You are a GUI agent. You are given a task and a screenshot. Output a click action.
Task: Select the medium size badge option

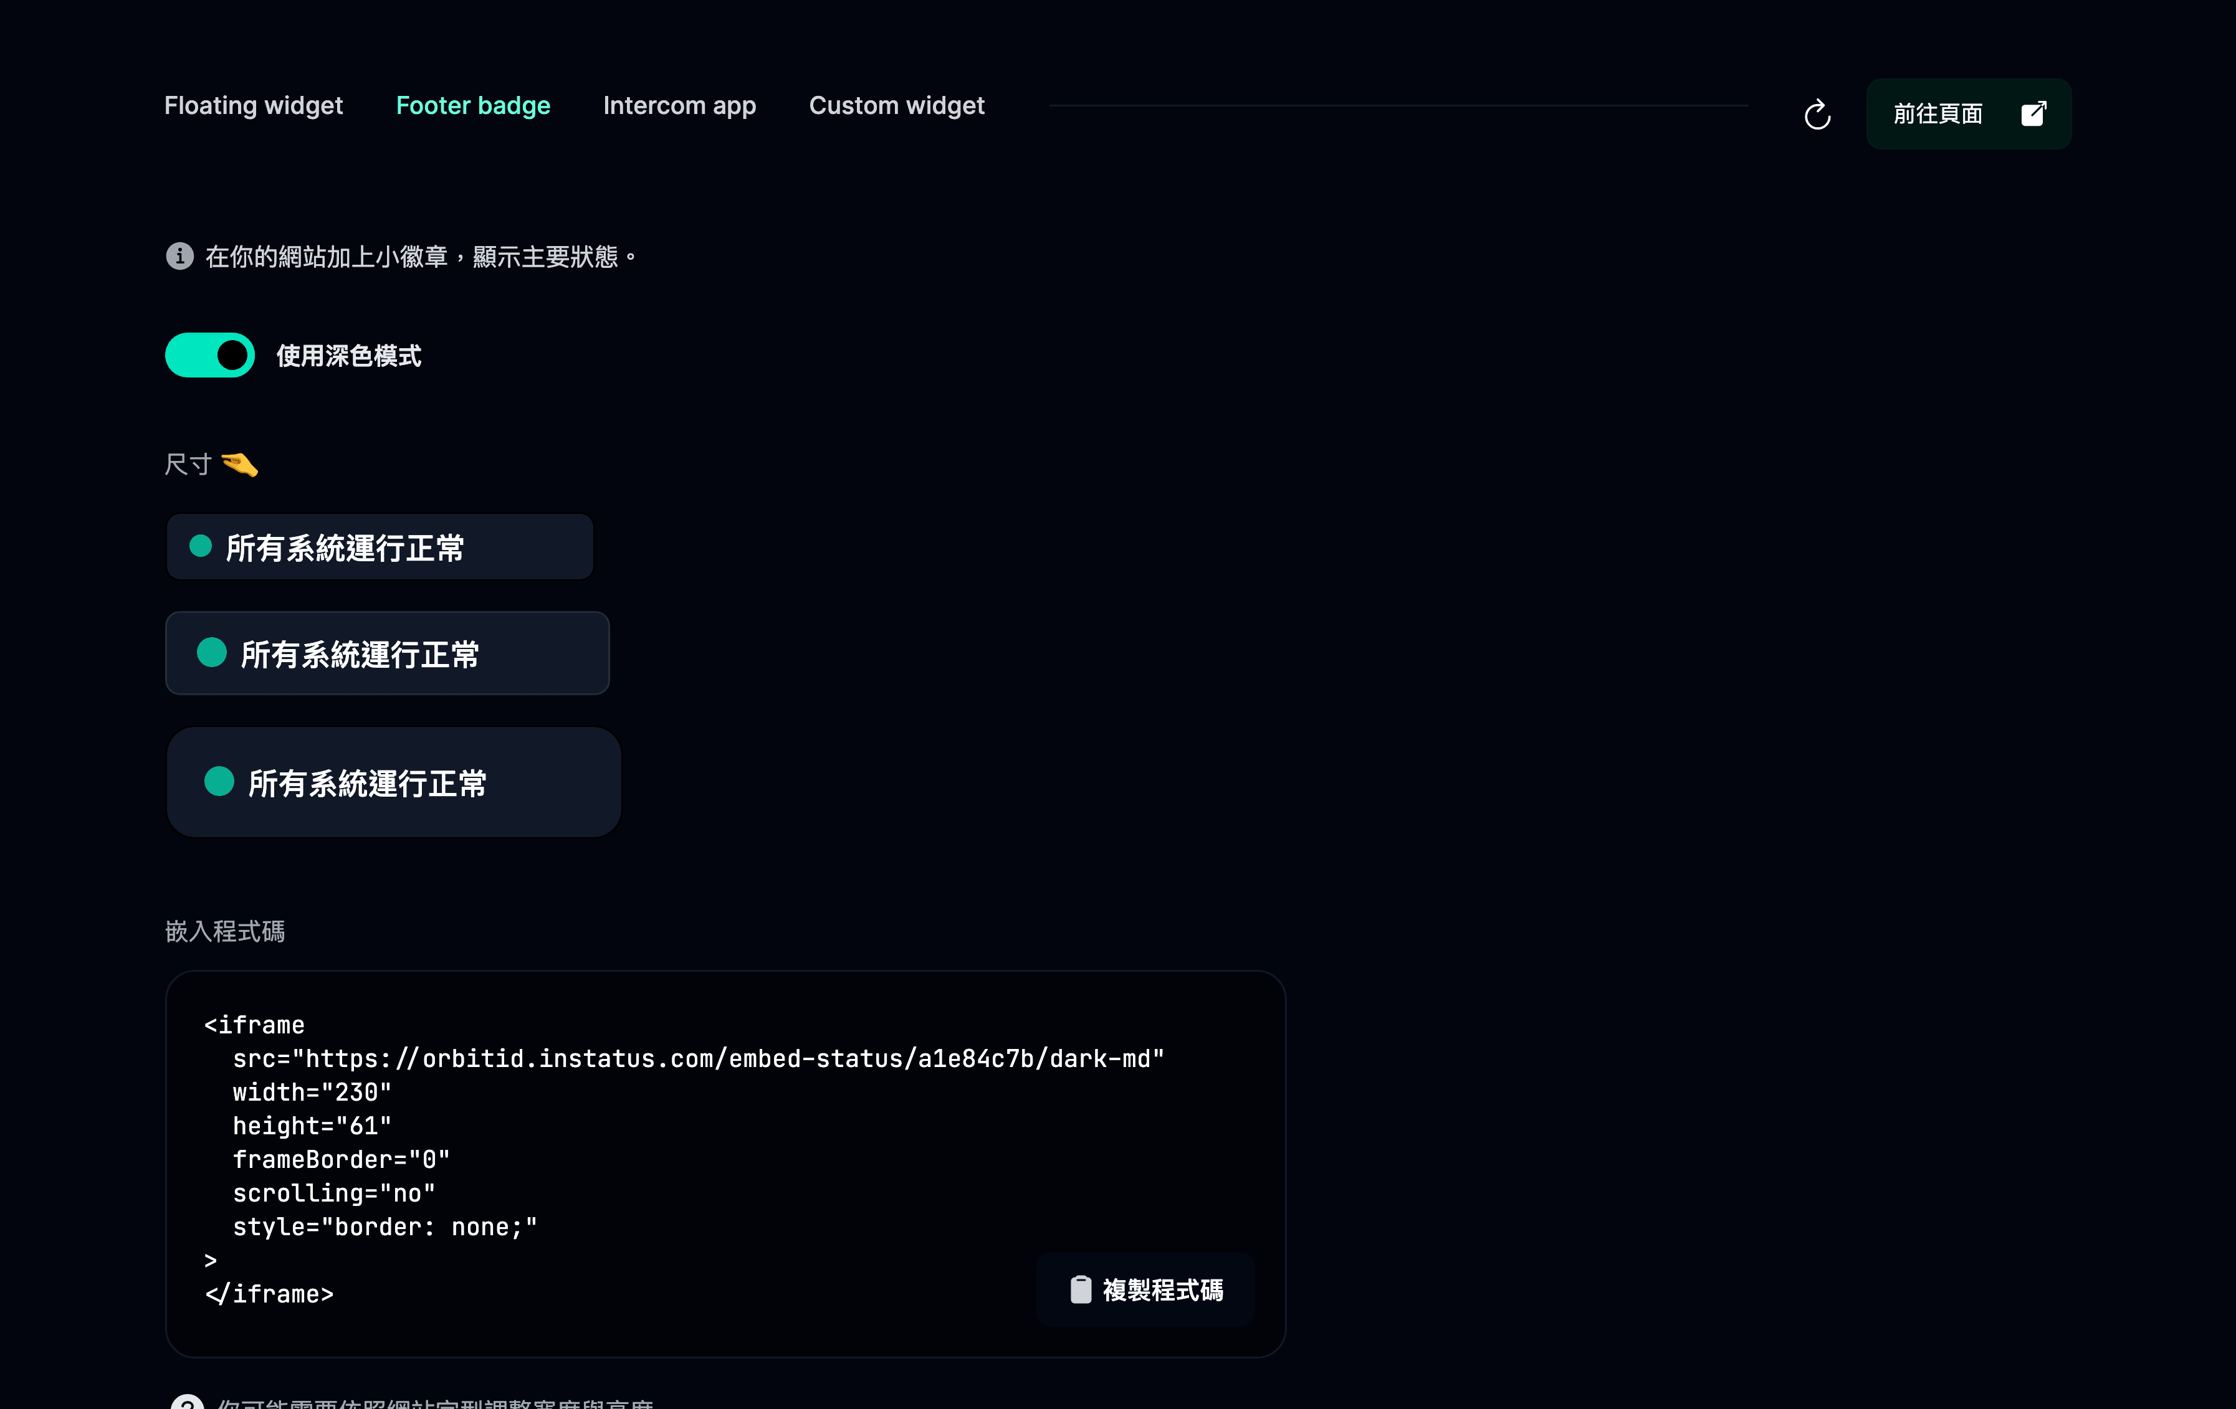(x=387, y=653)
